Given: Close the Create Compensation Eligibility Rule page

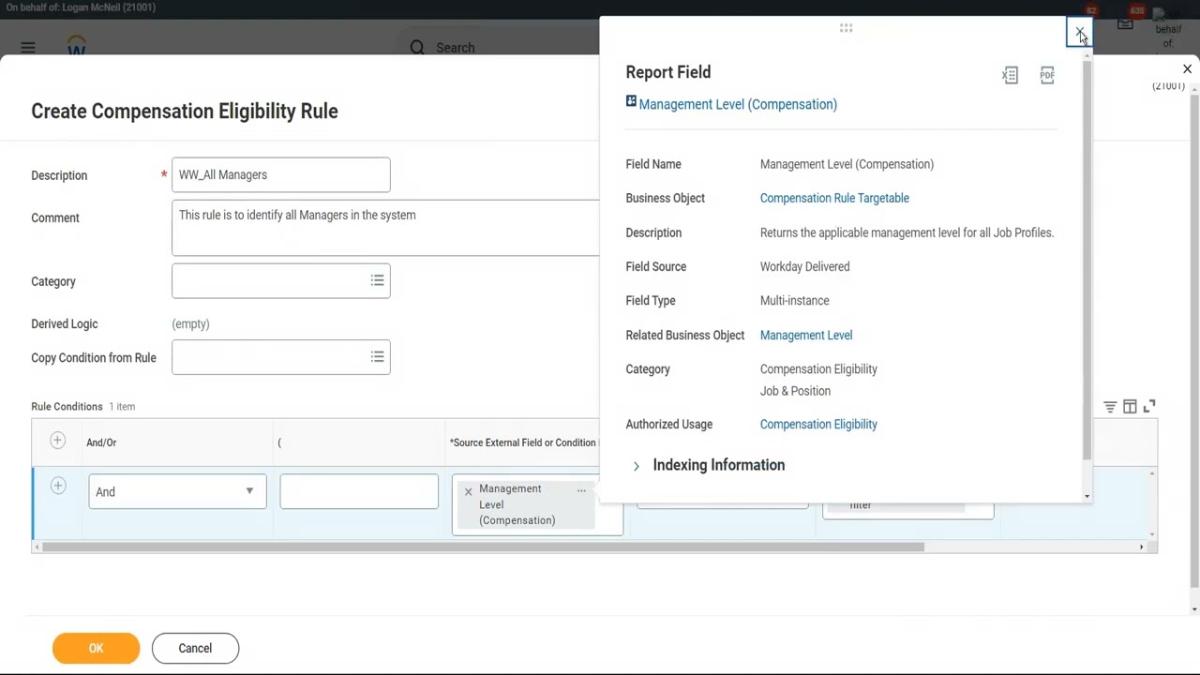Looking at the screenshot, I should click(1187, 69).
